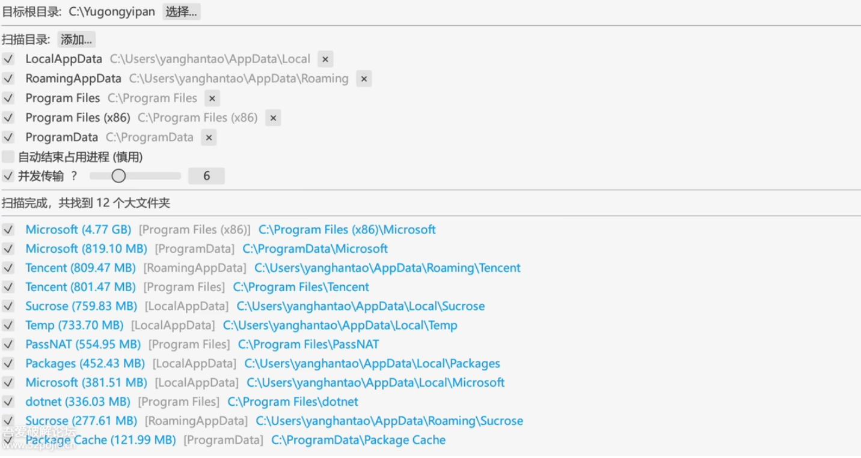Click the 选择... button for target root
The height and width of the screenshot is (458, 861).
click(x=181, y=11)
